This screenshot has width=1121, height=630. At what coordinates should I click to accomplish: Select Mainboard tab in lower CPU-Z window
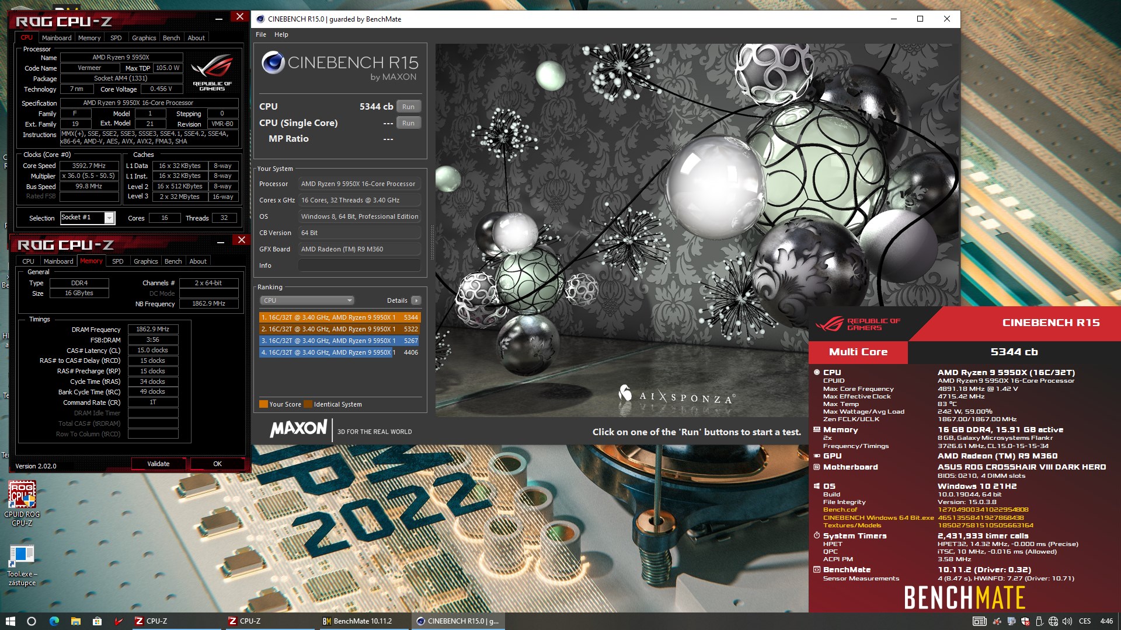click(58, 261)
